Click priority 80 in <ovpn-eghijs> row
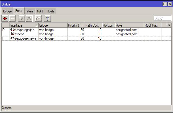The height and width of the screenshot is (113, 173). click(82, 30)
